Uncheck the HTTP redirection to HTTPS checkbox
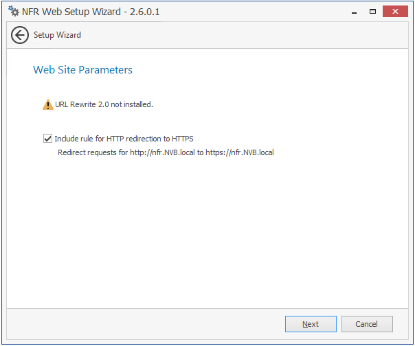 coord(47,139)
